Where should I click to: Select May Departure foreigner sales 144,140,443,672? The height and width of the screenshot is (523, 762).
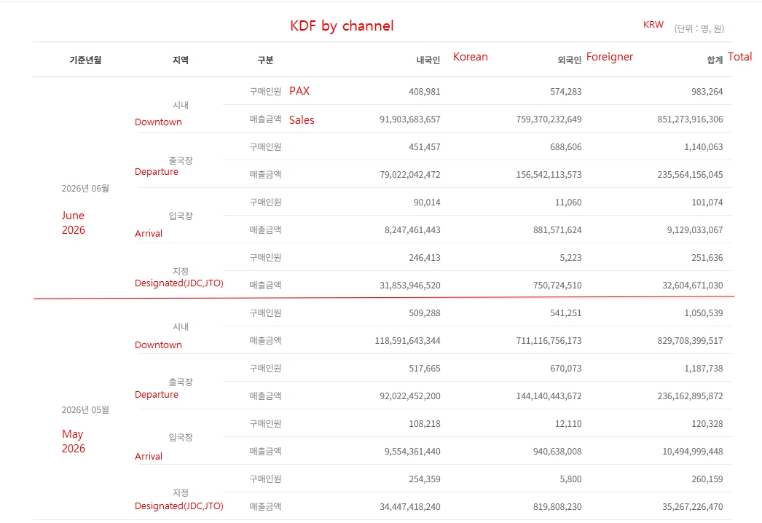549,396
